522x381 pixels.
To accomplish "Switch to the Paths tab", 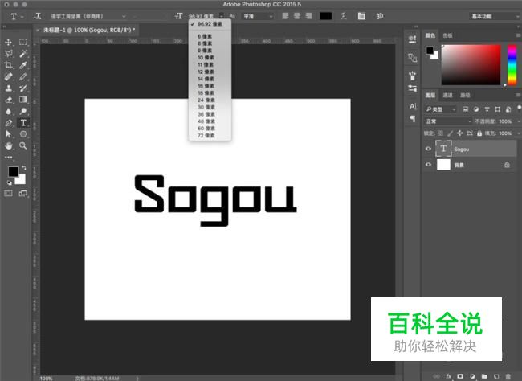I will 465,96.
